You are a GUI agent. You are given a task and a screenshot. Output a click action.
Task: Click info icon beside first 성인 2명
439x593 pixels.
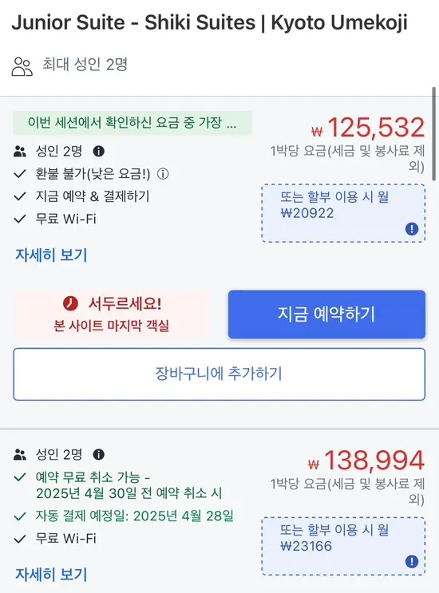tap(99, 152)
